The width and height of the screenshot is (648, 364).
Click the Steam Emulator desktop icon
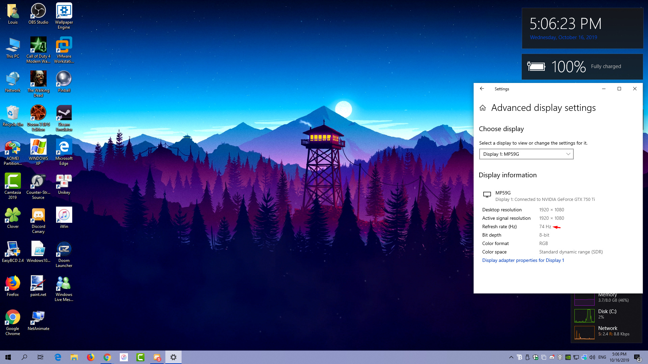click(64, 118)
